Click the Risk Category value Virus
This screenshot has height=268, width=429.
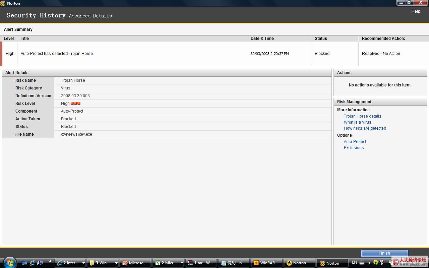[66, 88]
